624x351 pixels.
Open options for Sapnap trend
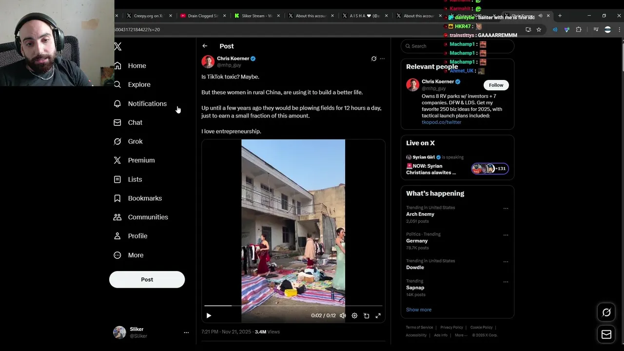[506, 282]
